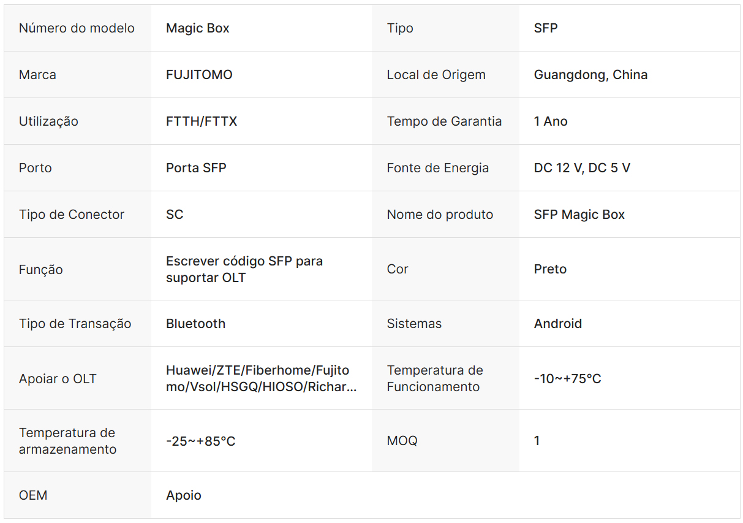The width and height of the screenshot is (743, 523).
Task: Select the 'SC' connector type value
Action: point(175,215)
